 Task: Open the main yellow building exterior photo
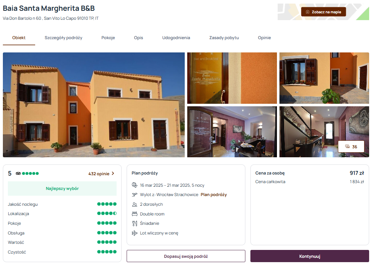94,105
